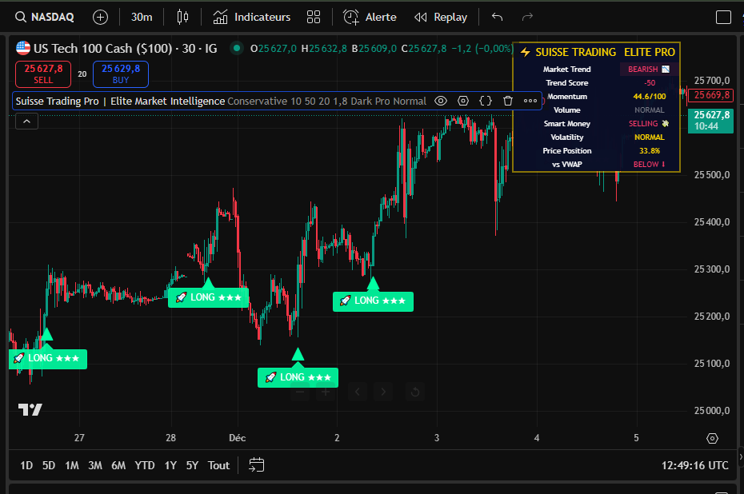Expand the go-to-date calendar control
Viewport: 744px width, 494px height.
256,464
